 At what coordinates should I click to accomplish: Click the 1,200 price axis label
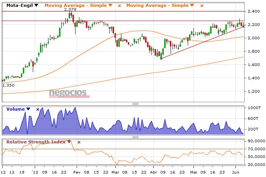(254, 92)
